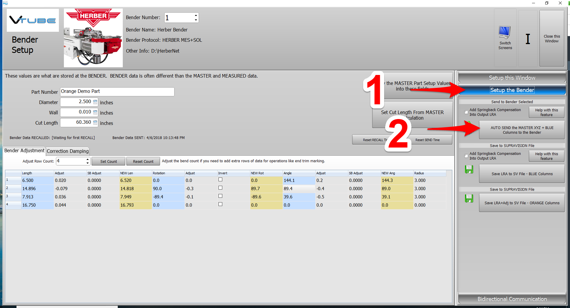The height and width of the screenshot is (308, 570).
Task: Select the Bender Adjustment tab
Action: pyautogui.click(x=24, y=151)
